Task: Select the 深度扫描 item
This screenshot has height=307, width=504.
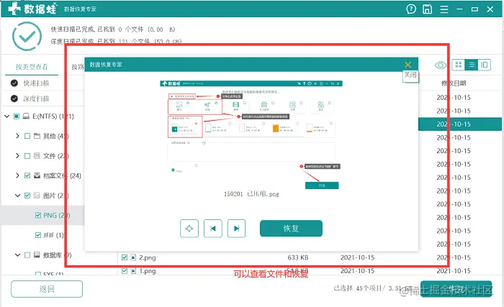Action: 36,98
